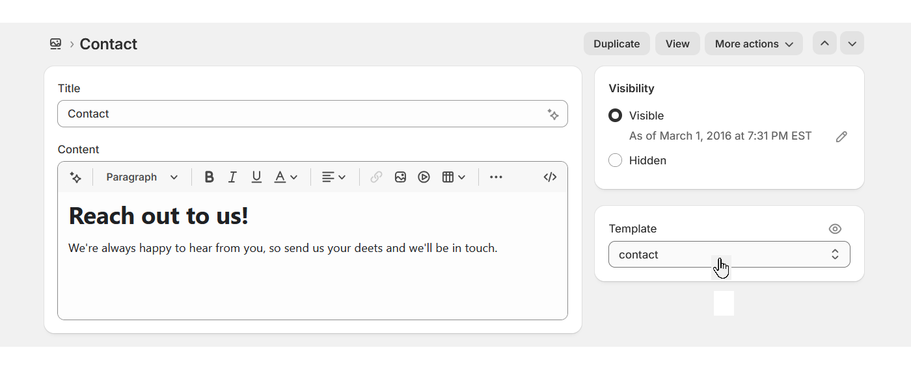
Task: Click the AI generate icon in editor toolbar
Action: click(x=75, y=177)
